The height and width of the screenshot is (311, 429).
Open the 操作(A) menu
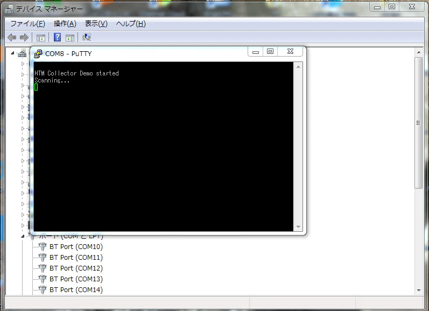[65, 24]
